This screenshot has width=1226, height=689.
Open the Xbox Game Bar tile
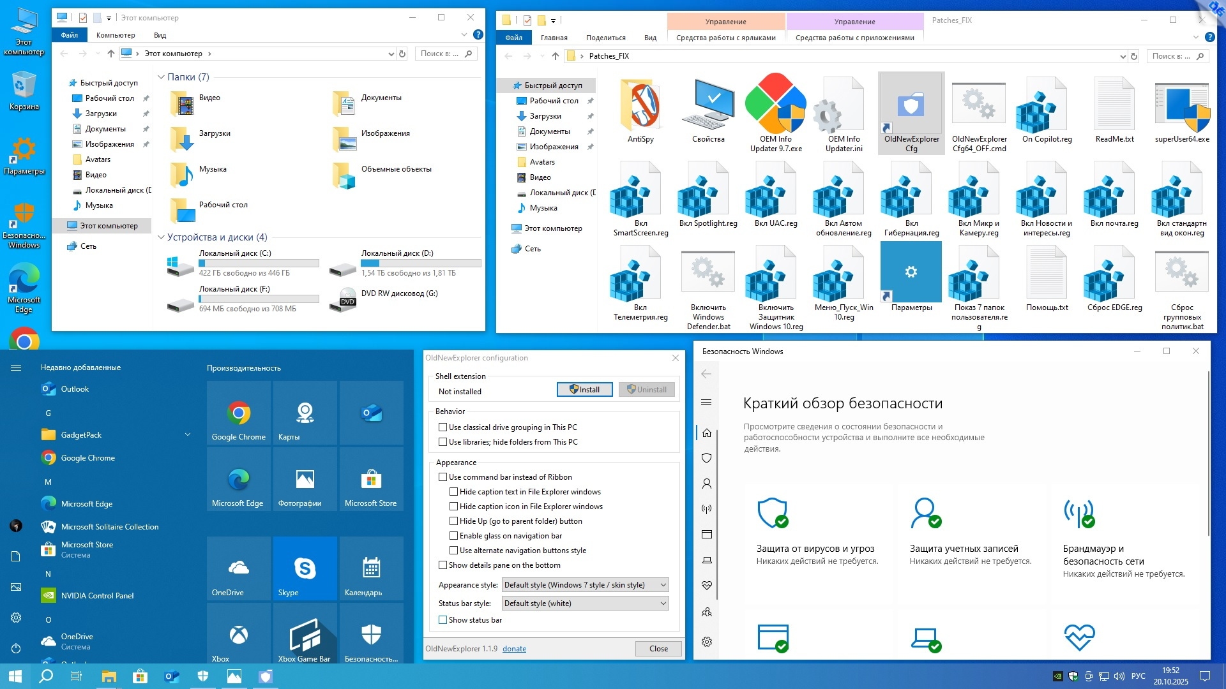click(x=305, y=634)
